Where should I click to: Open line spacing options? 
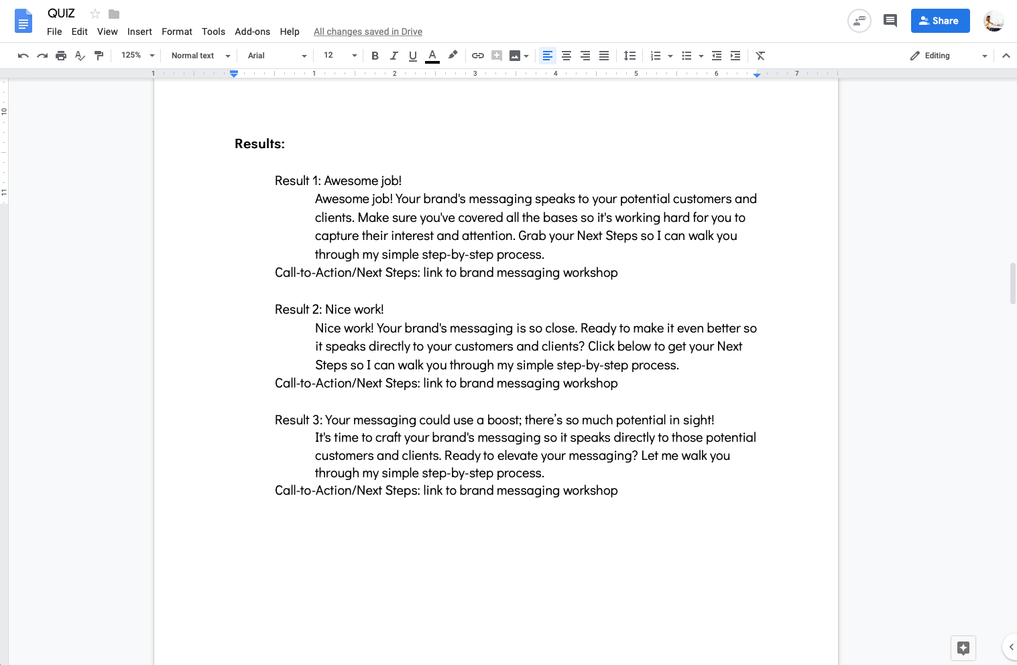pos(630,56)
